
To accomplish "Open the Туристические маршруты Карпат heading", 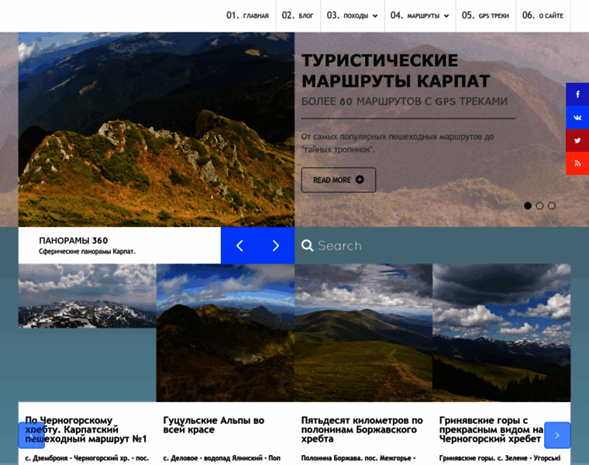I will tap(395, 71).
